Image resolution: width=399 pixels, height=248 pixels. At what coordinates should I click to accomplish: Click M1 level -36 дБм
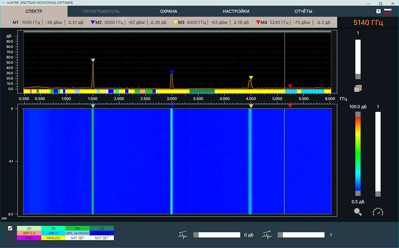tap(53, 22)
